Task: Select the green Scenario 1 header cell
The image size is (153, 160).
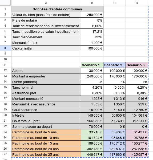Action: tap(92, 65)
